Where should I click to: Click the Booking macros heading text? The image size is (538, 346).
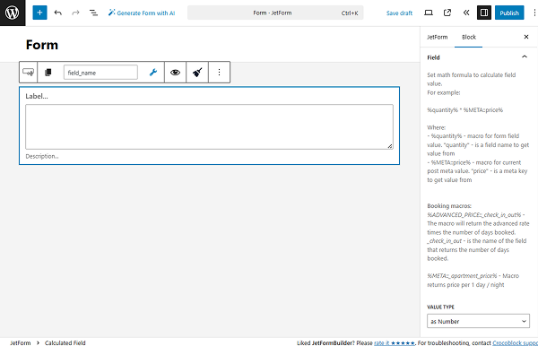click(x=449, y=206)
